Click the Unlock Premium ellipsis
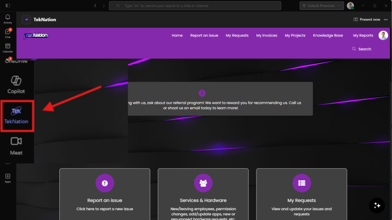Screen dimensions: 392x220 (x=339, y=5)
